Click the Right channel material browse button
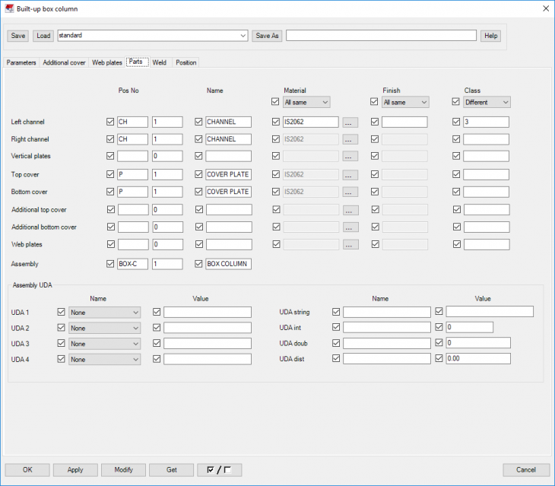The image size is (555, 486). click(350, 139)
